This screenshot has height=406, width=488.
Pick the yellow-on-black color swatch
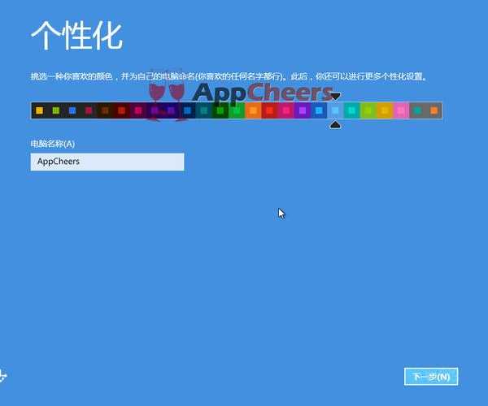[40, 110]
